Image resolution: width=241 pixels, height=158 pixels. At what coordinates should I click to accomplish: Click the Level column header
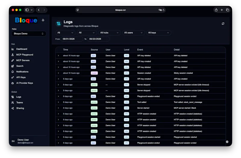tap(127, 50)
